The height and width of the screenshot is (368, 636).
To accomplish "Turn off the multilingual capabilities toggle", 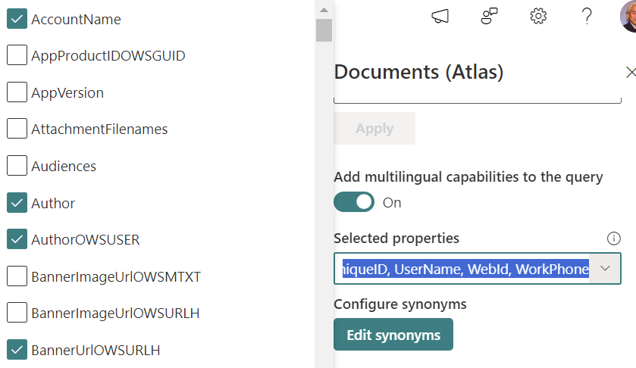I will pos(354,202).
